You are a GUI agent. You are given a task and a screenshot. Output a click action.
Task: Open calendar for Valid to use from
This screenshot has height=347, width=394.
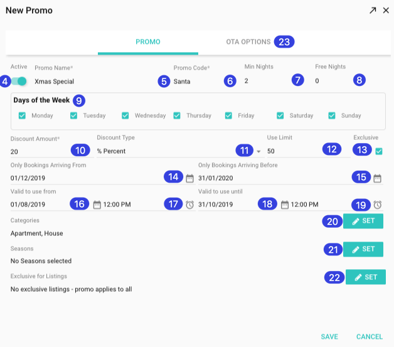(x=97, y=205)
